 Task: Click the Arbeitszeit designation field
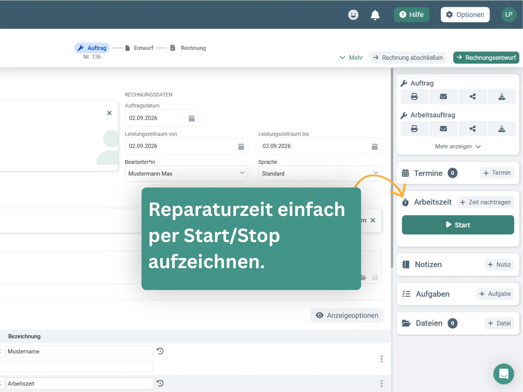pos(80,384)
